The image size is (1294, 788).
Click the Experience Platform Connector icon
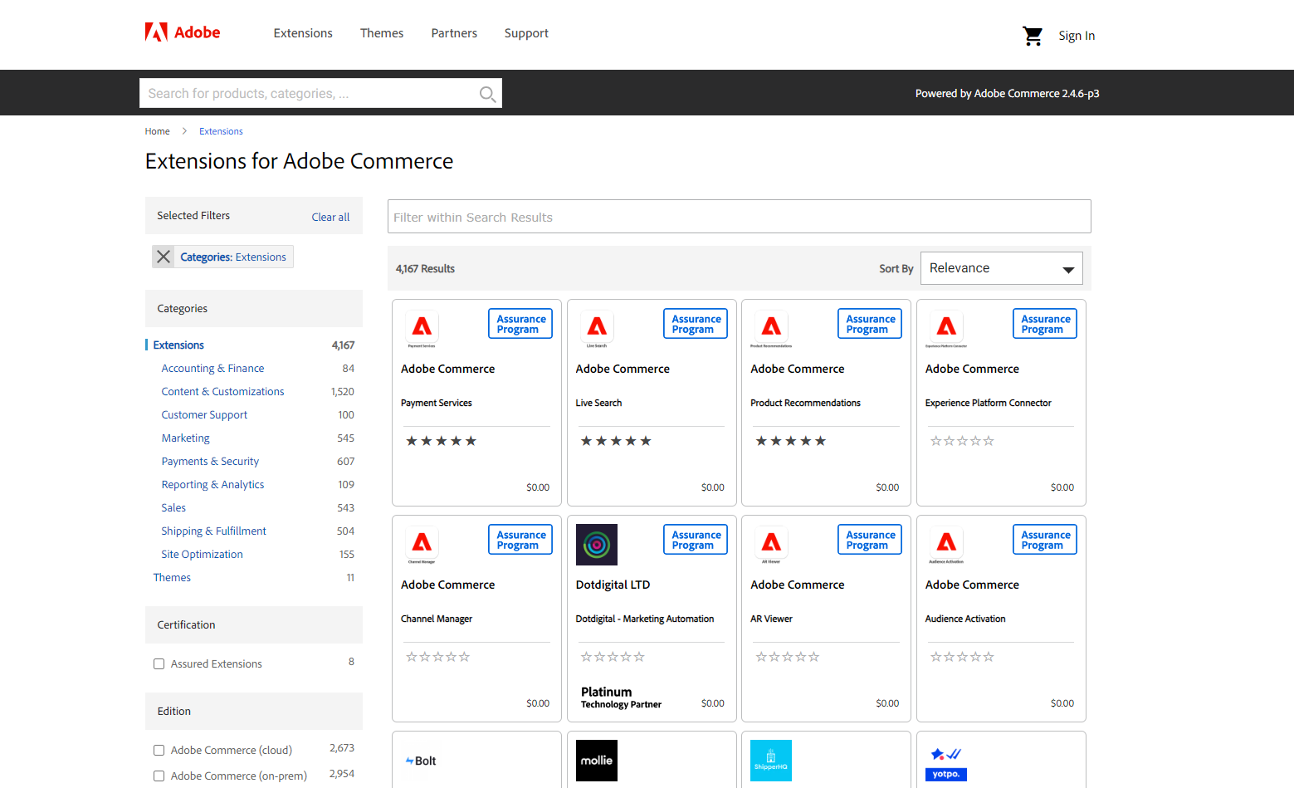click(946, 329)
